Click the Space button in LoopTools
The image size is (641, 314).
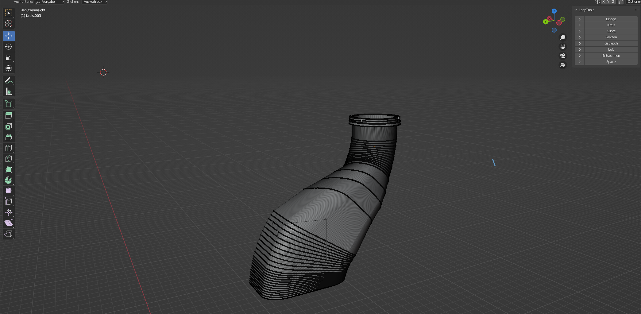point(611,62)
